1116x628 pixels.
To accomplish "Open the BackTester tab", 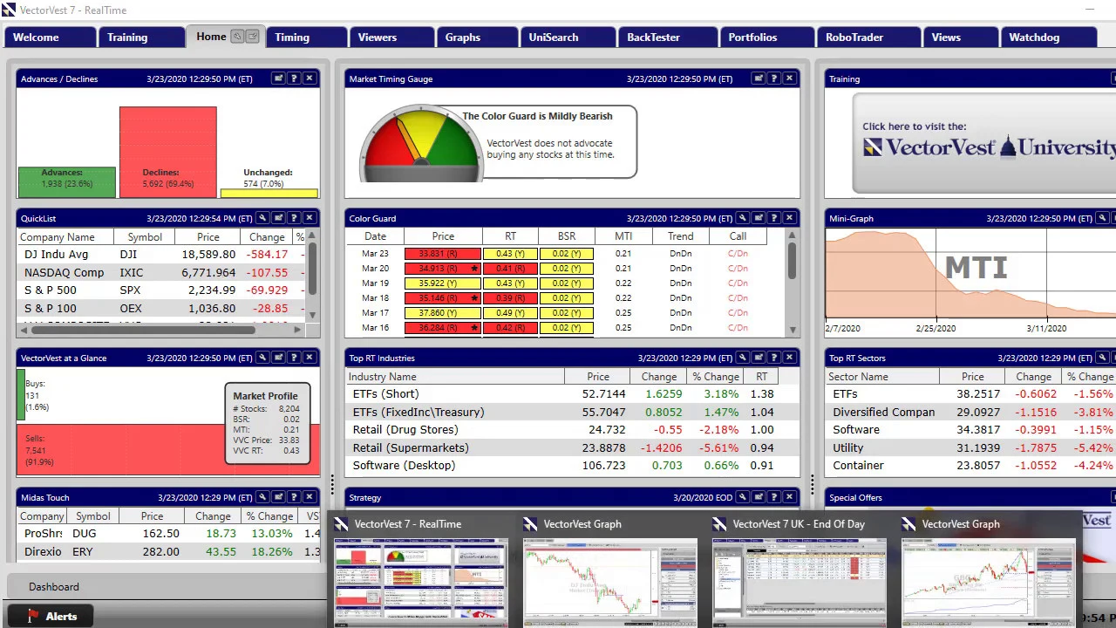I will click(x=667, y=38).
